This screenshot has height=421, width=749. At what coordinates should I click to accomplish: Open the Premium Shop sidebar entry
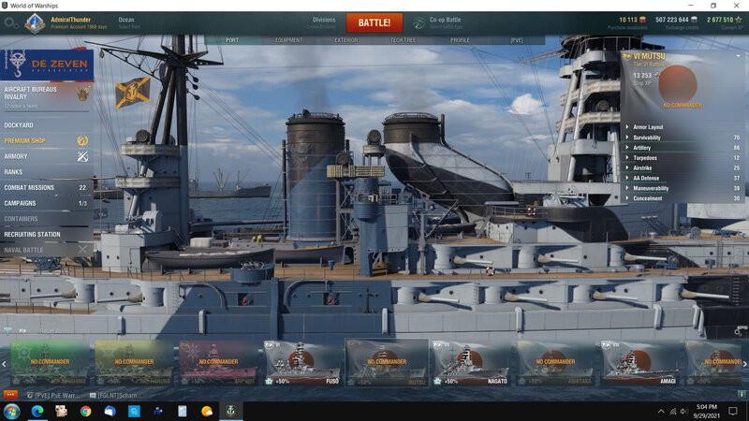[x=28, y=140]
